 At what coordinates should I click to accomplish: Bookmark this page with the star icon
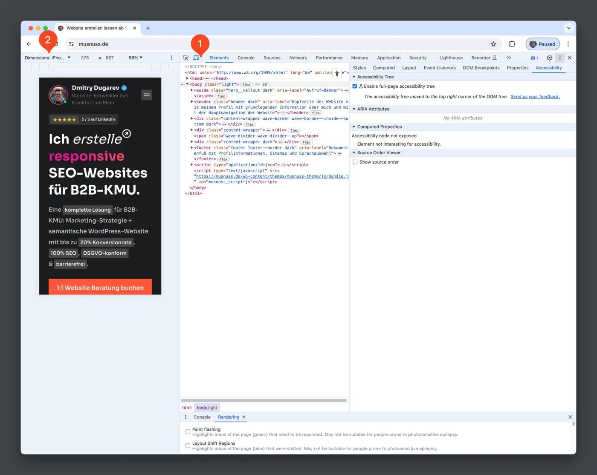coord(493,44)
